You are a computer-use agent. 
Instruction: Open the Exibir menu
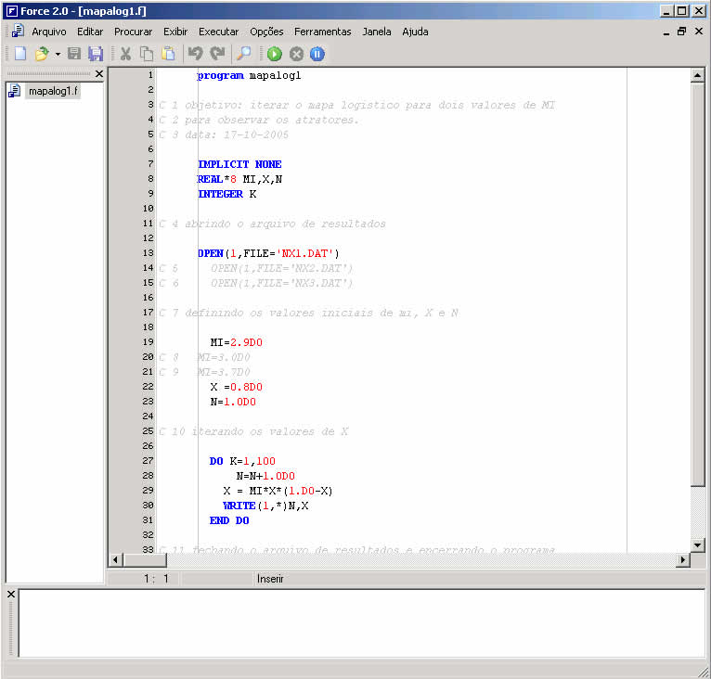tap(175, 32)
